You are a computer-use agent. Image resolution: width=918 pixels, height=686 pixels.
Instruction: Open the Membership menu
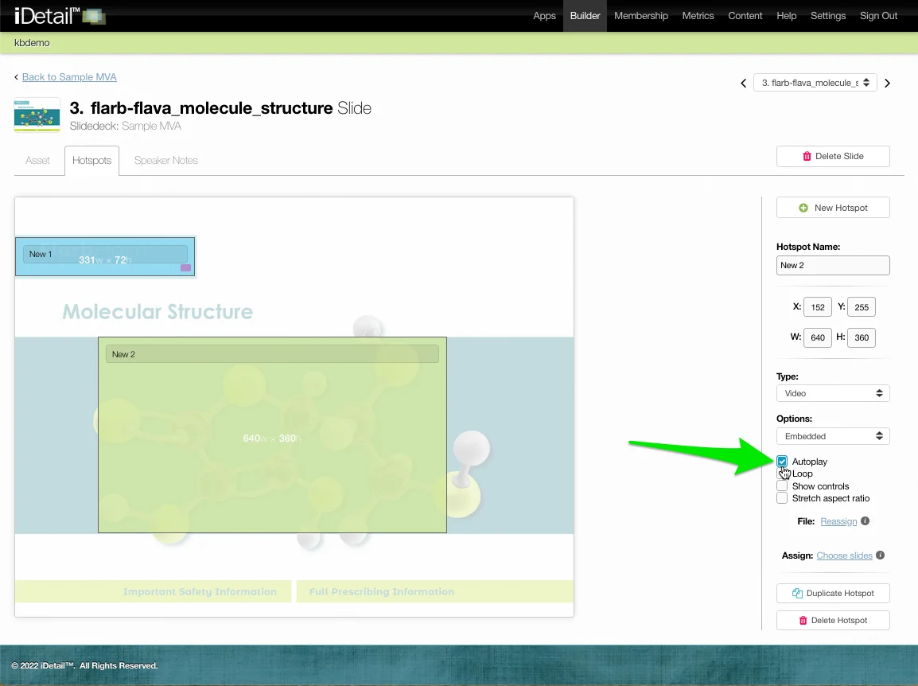(641, 16)
